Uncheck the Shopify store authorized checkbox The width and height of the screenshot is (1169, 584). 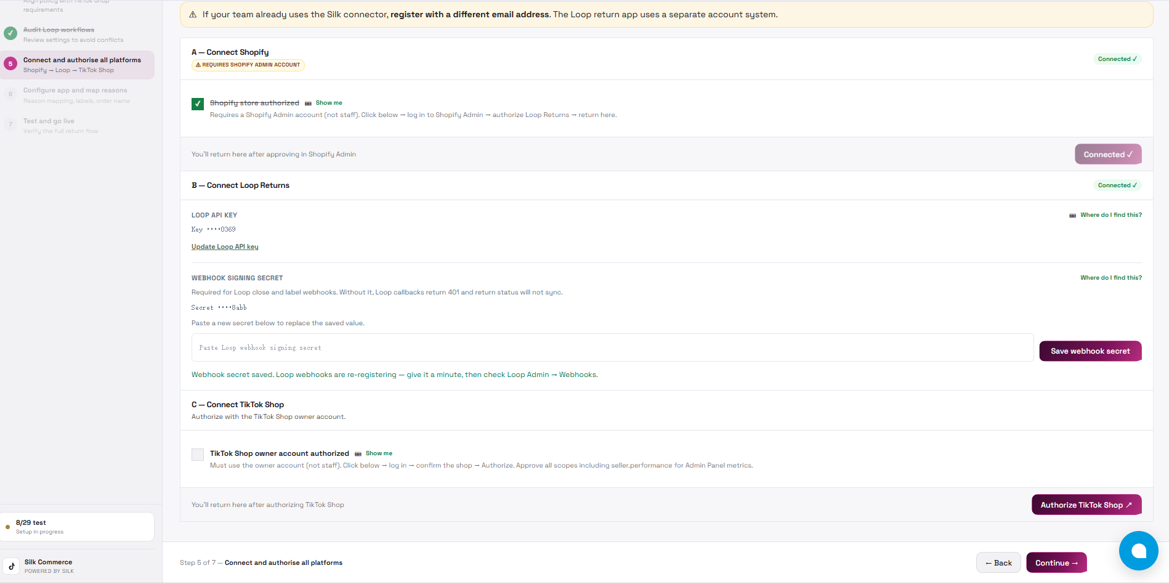pyautogui.click(x=198, y=103)
